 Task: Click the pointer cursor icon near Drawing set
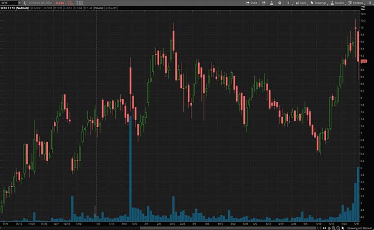[x=343, y=228]
